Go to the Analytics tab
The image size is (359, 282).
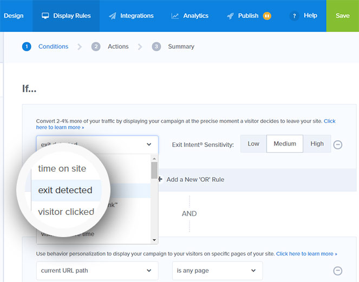click(x=190, y=16)
